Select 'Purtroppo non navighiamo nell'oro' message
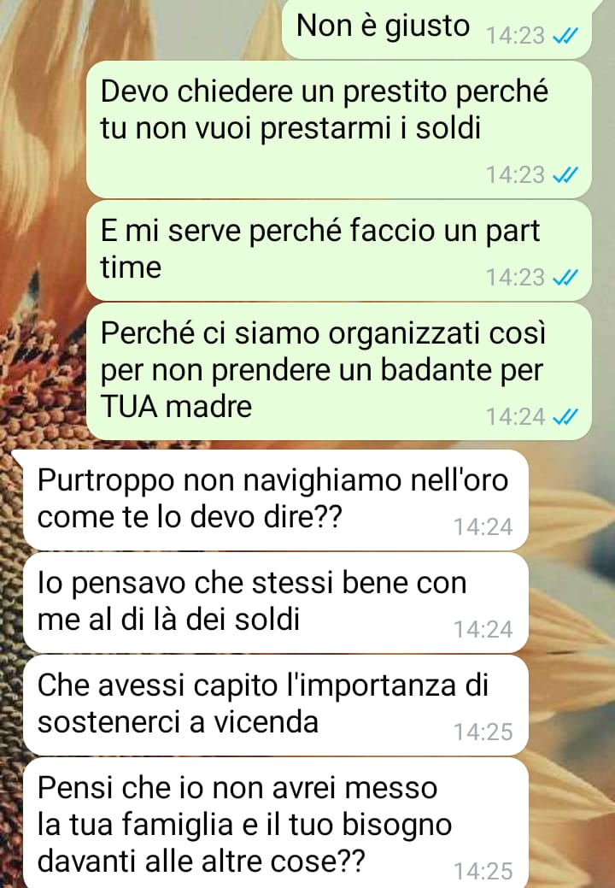 click(276, 499)
